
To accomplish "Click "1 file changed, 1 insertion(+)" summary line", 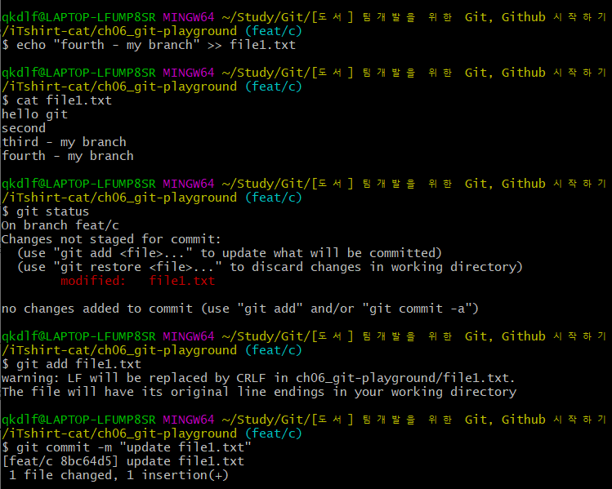I will coord(118,475).
